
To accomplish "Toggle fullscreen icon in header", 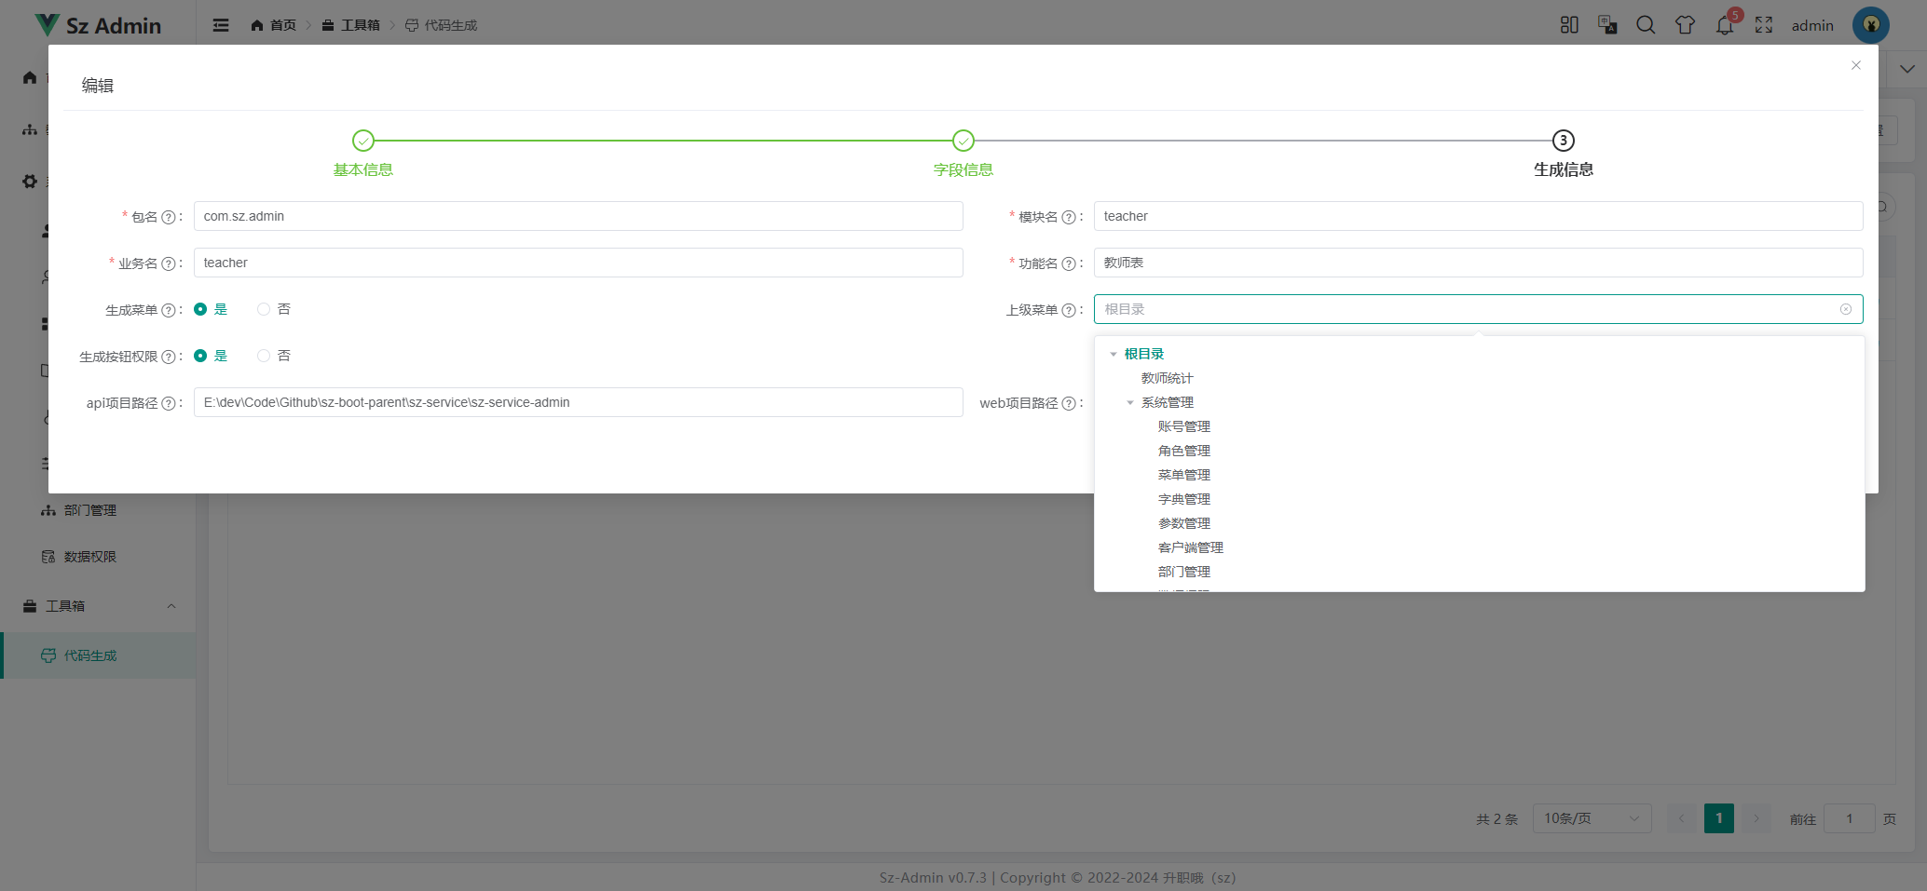I will 1764,25.
